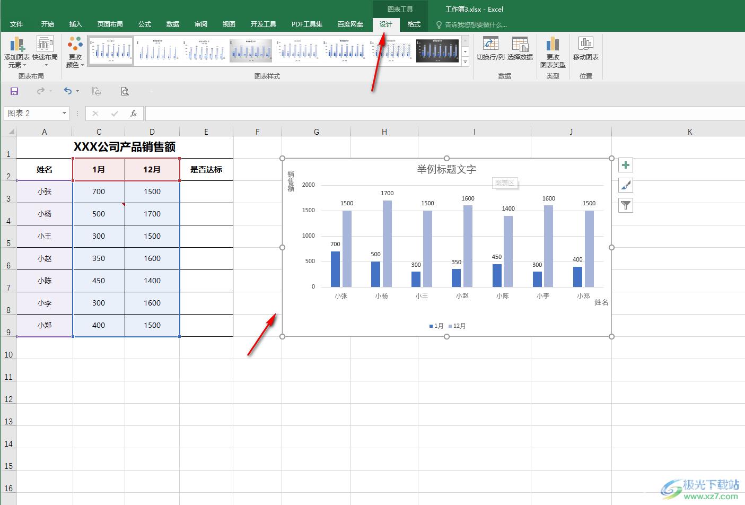Switch to the Insert (插入) tab
This screenshot has width=745, height=505.
pos(76,24)
